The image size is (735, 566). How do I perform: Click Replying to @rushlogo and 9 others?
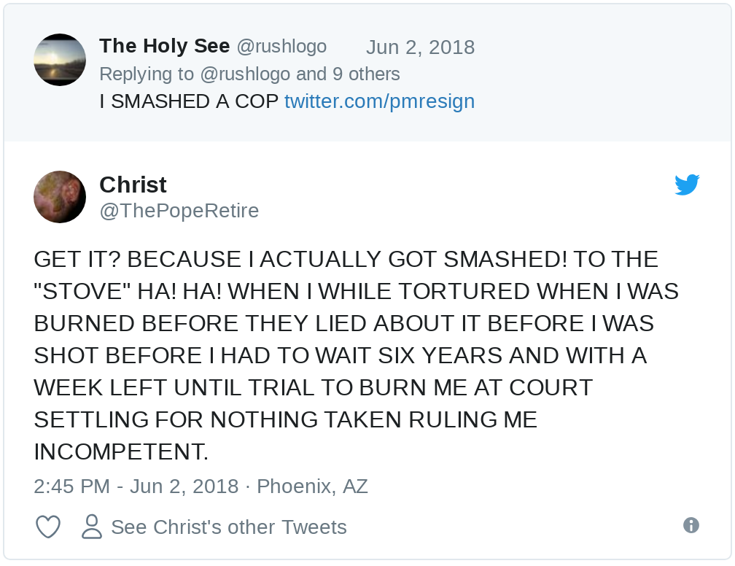tap(249, 74)
